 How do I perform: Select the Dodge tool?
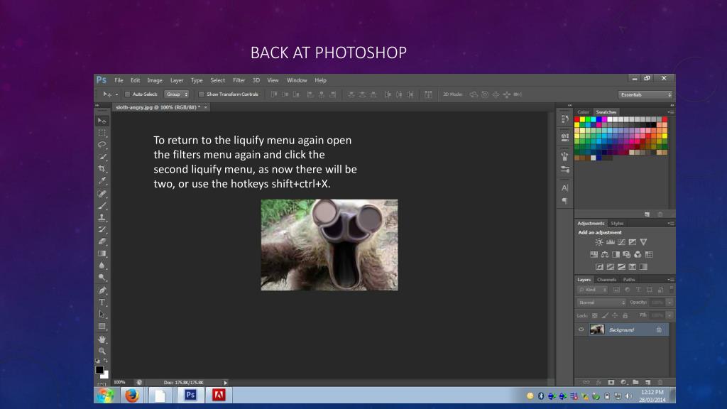click(102, 278)
